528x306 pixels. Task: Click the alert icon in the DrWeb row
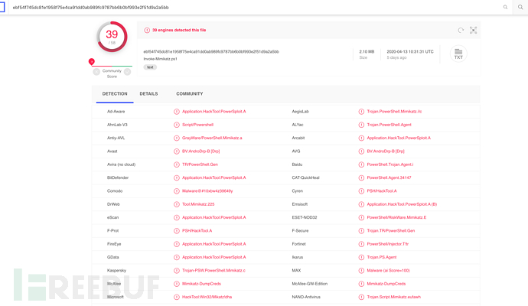[x=177, y=204]
